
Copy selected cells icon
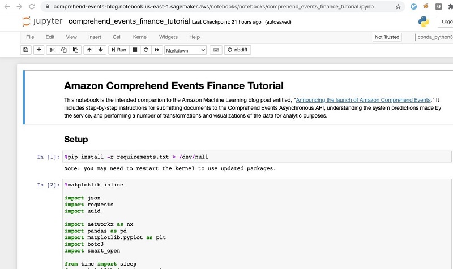pos(64,50)
